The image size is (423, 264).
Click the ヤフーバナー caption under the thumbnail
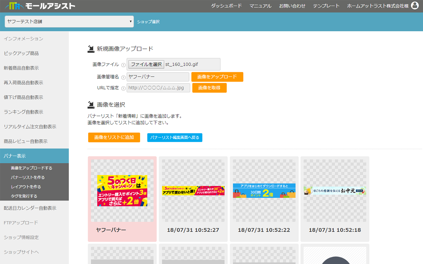point(111,230)
